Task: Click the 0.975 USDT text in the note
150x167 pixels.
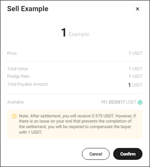Action: (103, 116)
